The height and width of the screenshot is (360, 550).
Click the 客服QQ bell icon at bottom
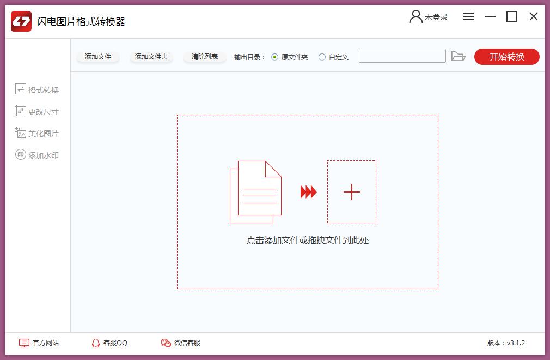coord(95,343)
